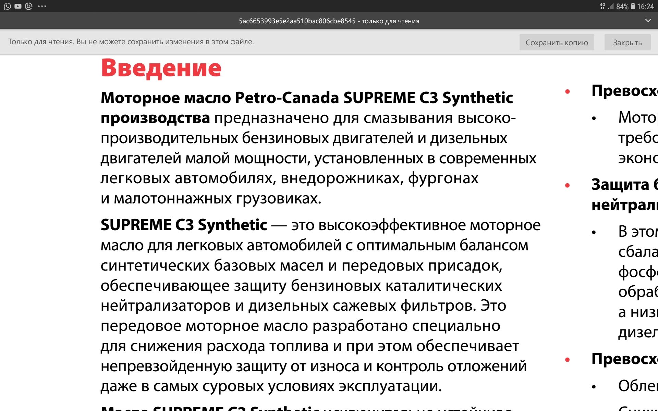Tap the line даже в самых суровых условиях эксплуатации.

(271, 386)
